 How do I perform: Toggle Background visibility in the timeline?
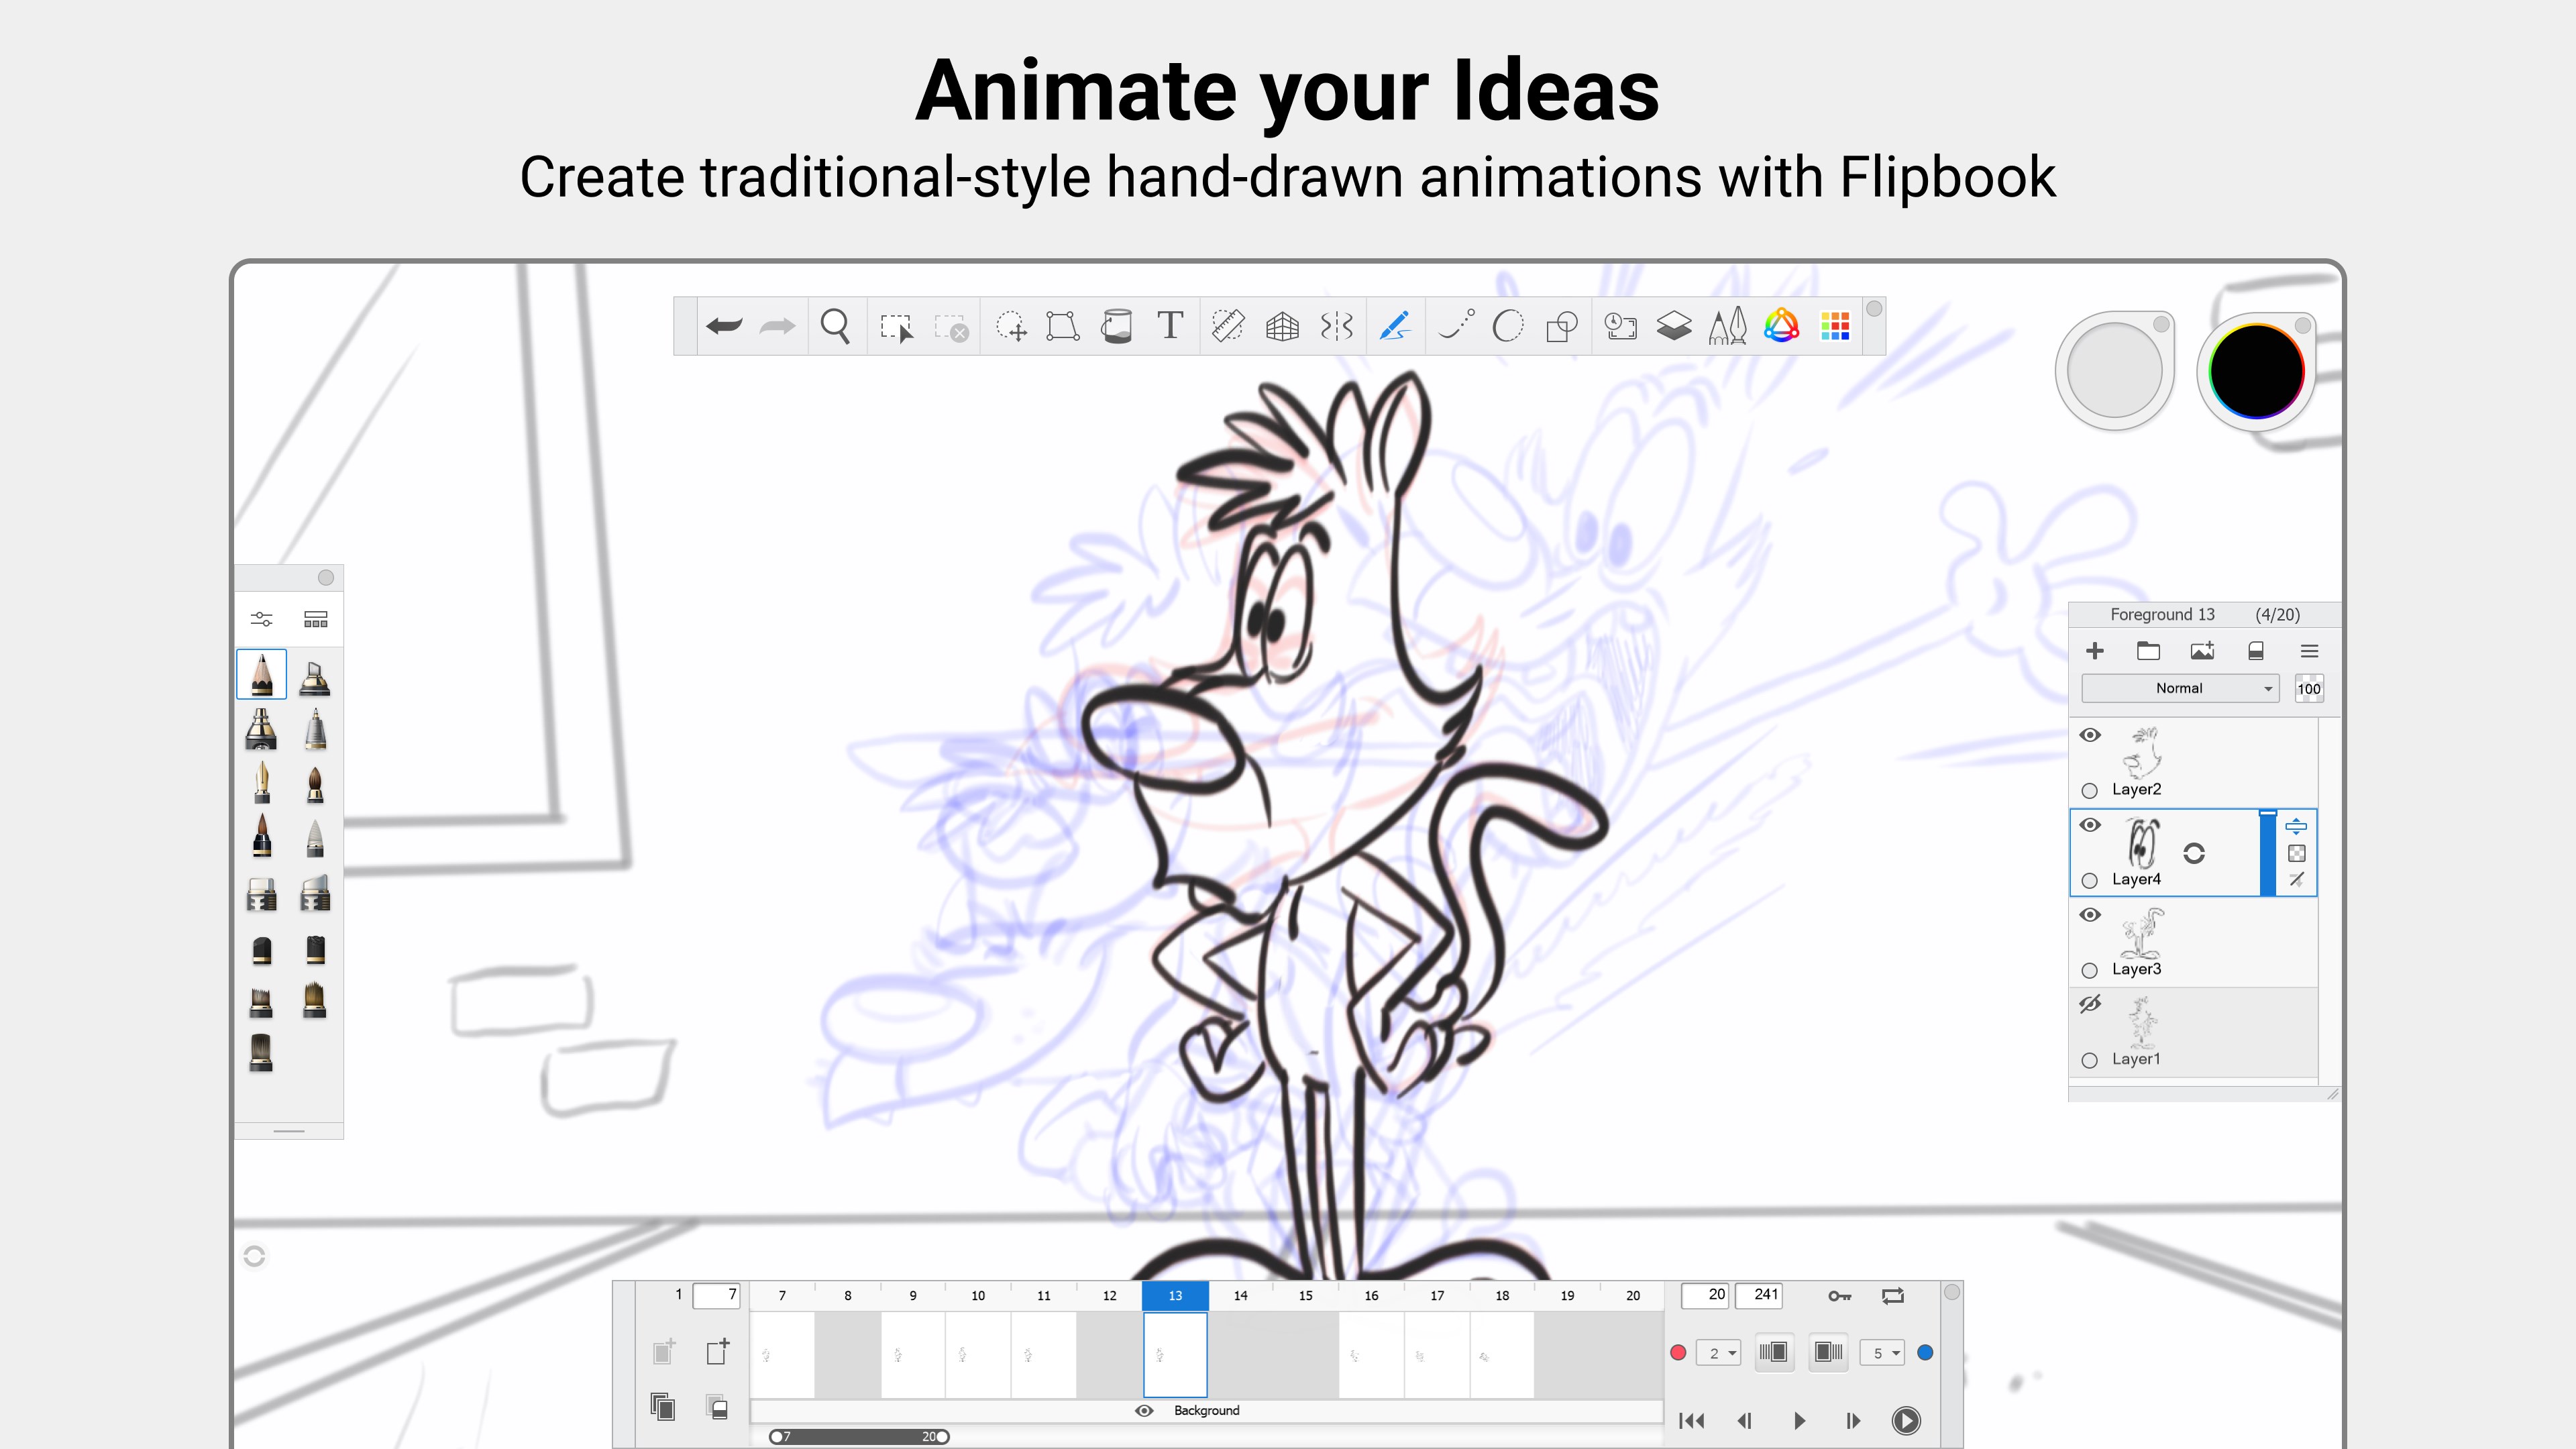tap(1144, 1411)
